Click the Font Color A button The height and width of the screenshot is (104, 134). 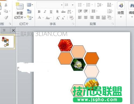[39, 18]
